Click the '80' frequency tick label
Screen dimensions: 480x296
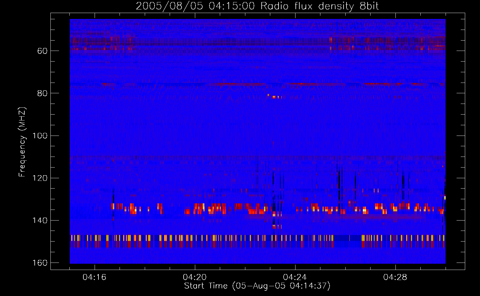tap(42, 93)
